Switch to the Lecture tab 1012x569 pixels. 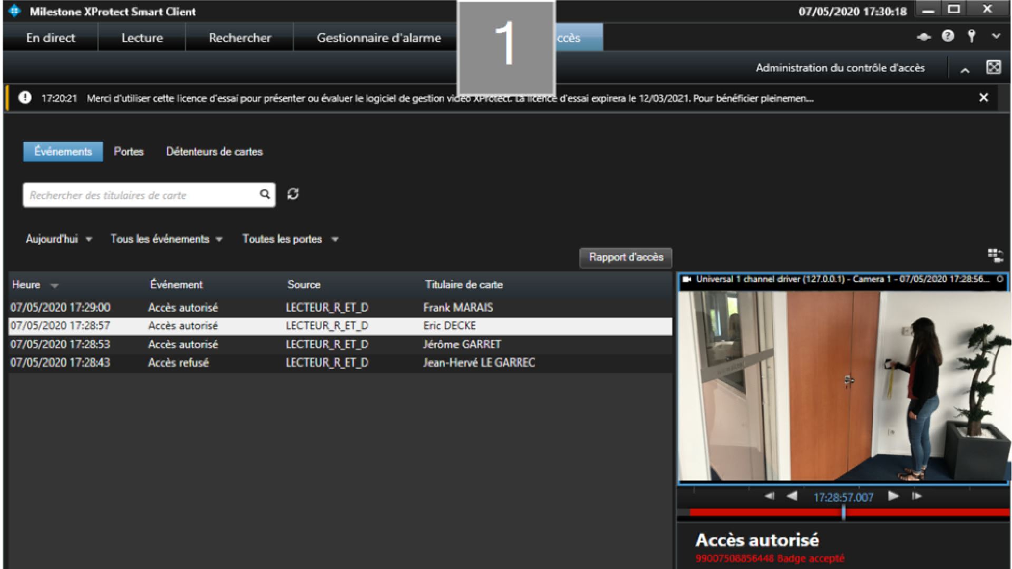coord(142,38)
